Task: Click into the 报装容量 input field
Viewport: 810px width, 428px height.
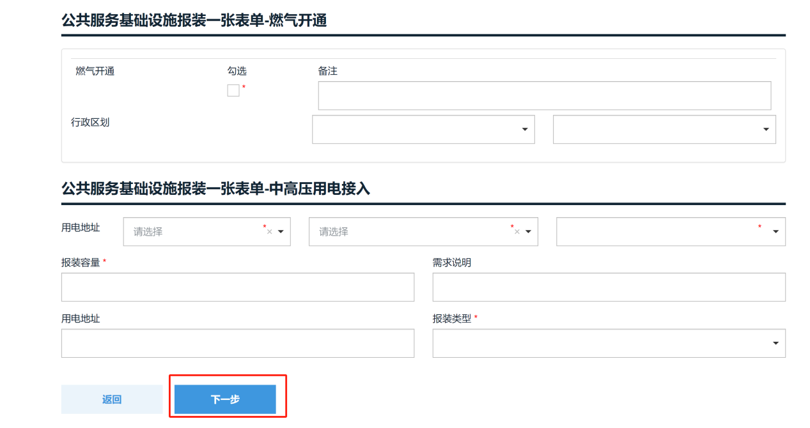Action: pyautogui.click(x=238, y=287)
